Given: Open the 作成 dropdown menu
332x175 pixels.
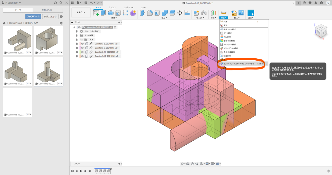Looking at the screenshot, I should (114, 18).
